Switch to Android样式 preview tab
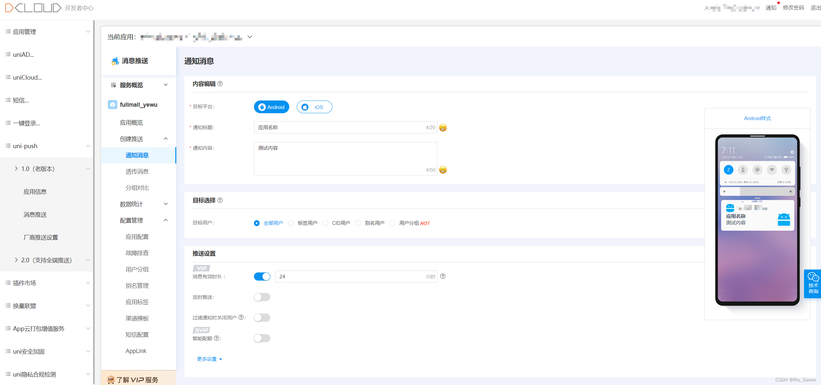Viewport: 821px width, 385px height. (x=757, y=118)
